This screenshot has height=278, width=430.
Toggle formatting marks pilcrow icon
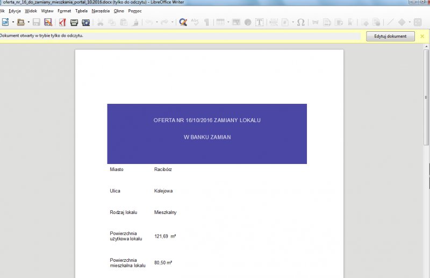tap(206, 22)
